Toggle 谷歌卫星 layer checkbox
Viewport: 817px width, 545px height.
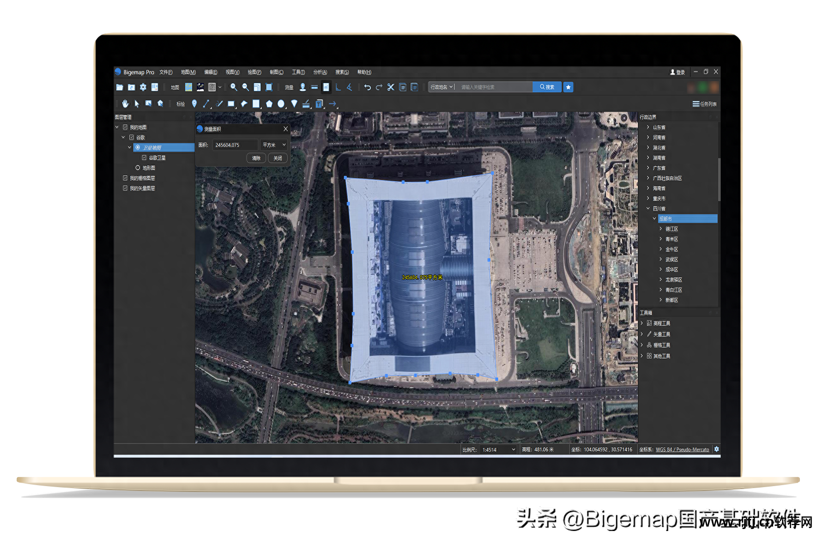coord(144,158)
